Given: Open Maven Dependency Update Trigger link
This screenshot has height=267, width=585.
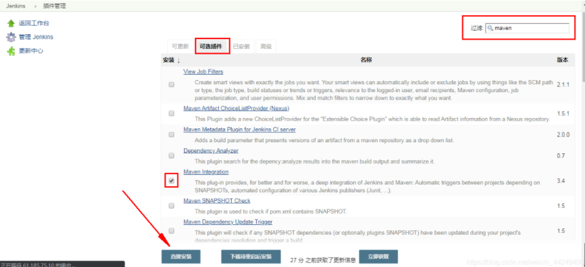Looking at the screenshot, I should click(228, 222).
